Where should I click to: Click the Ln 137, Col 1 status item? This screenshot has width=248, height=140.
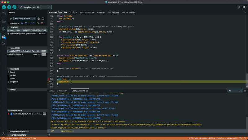[x=193, y=138]
